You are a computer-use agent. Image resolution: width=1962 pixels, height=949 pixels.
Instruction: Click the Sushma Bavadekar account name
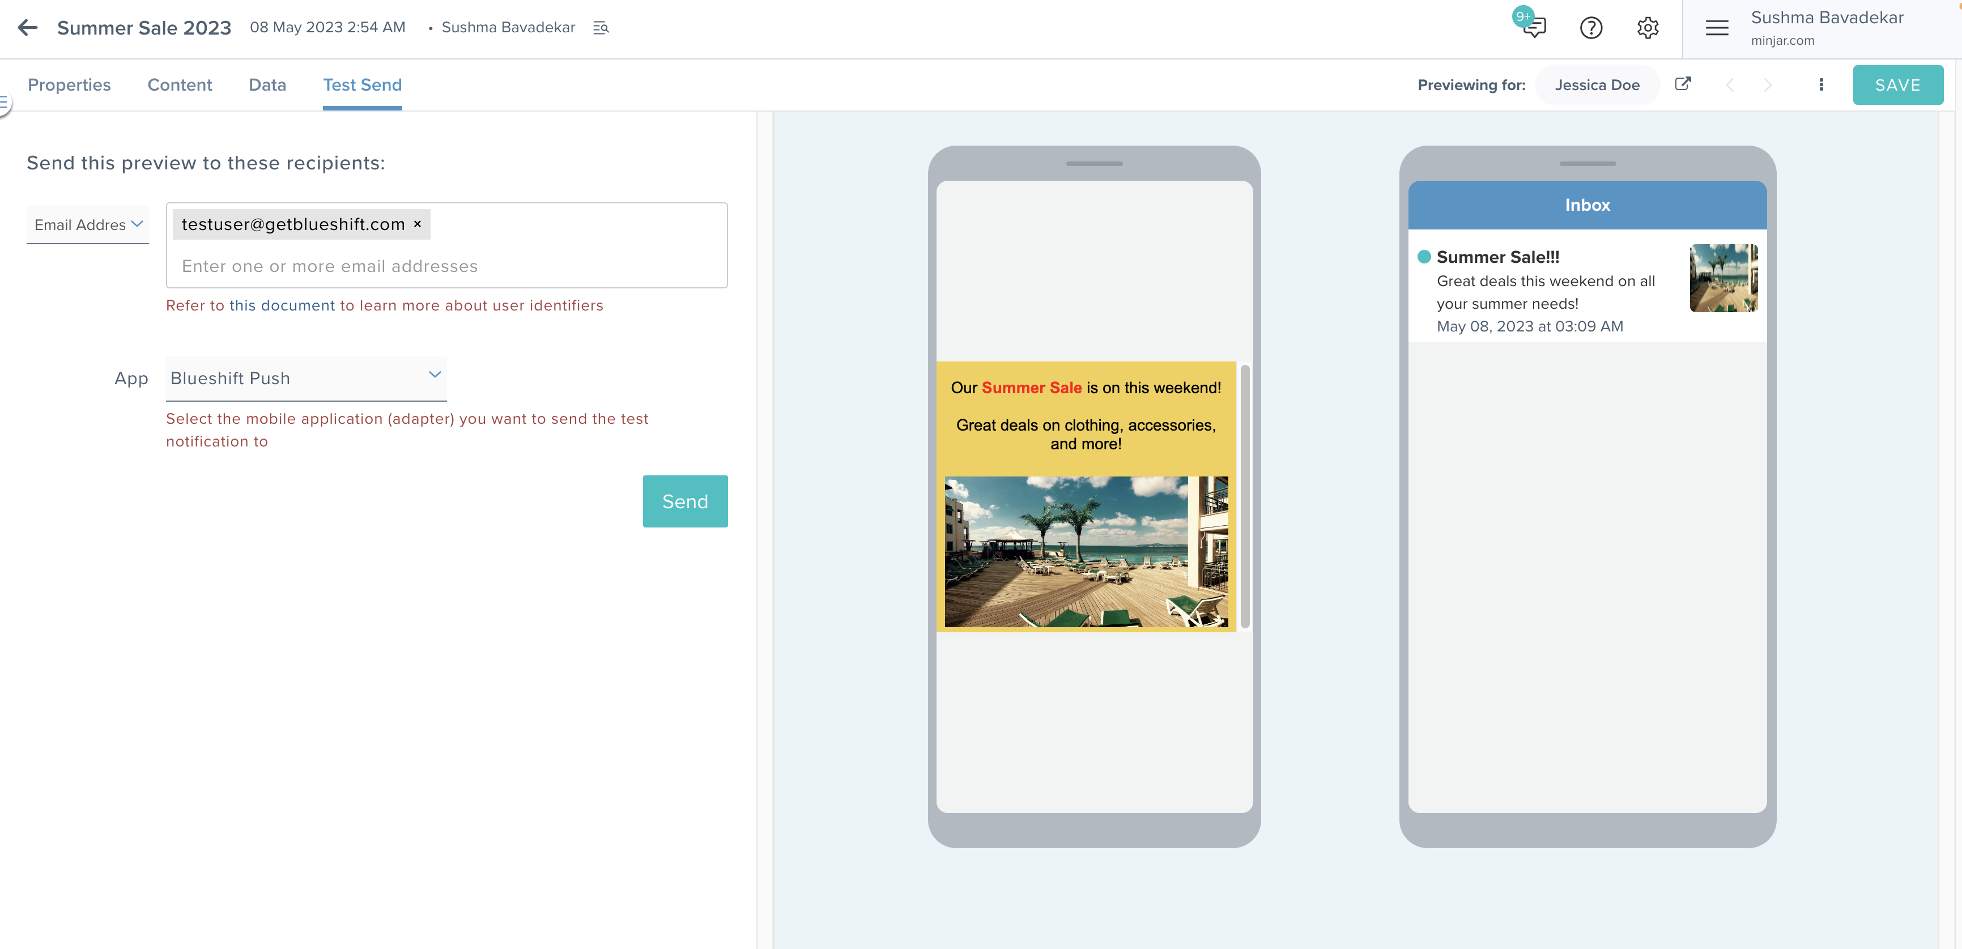coord(1827,18)
